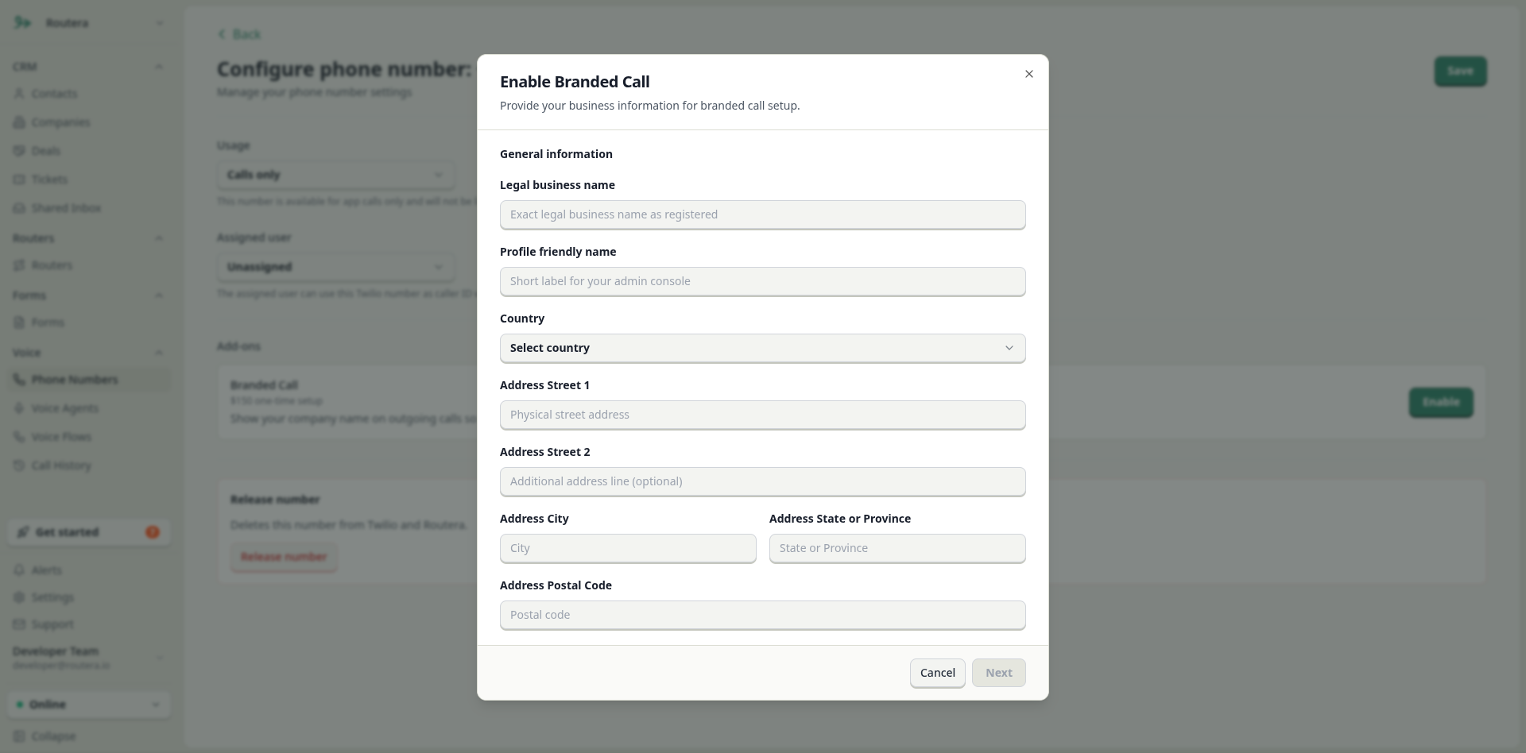Click the Next button
Screen dimensions: 1526x753
(x=999, y=673)
